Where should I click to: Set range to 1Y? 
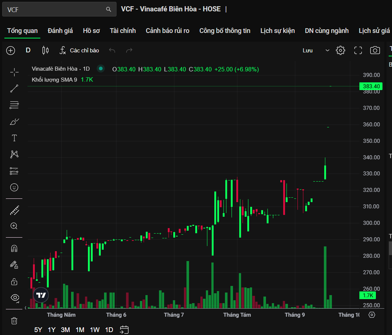(x=52, y=330)
